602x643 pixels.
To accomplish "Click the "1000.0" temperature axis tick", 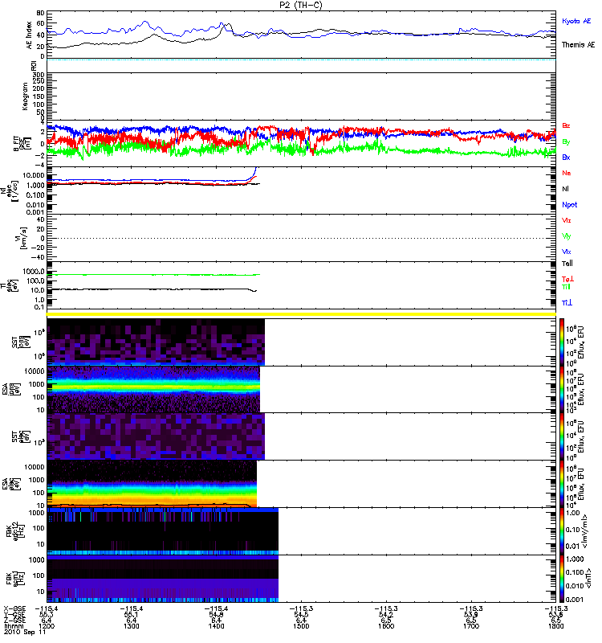I will pyautogui.click(x=34, y=272).
